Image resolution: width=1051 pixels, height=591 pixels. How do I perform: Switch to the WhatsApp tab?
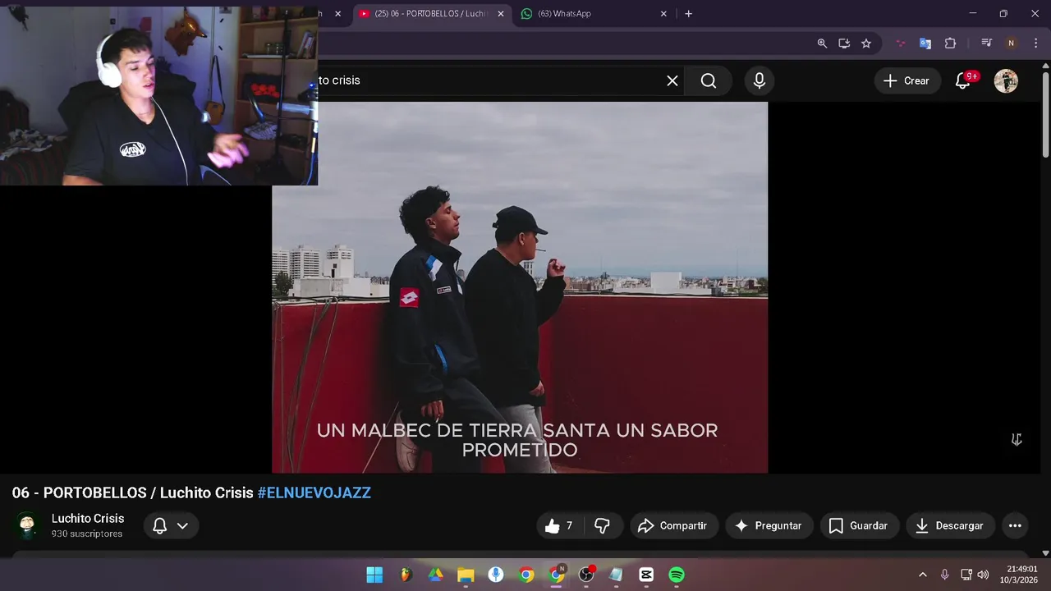pyautogui.click(x=591, y=14)
